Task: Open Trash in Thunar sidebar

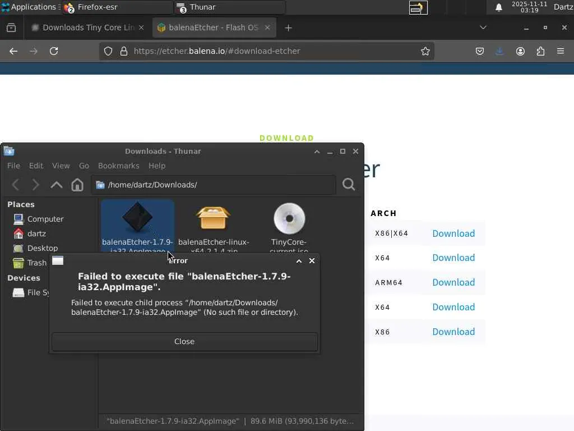Action: (30, 263)
